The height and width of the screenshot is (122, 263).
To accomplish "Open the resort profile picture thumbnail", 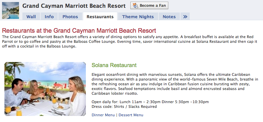I will [11, 10].
